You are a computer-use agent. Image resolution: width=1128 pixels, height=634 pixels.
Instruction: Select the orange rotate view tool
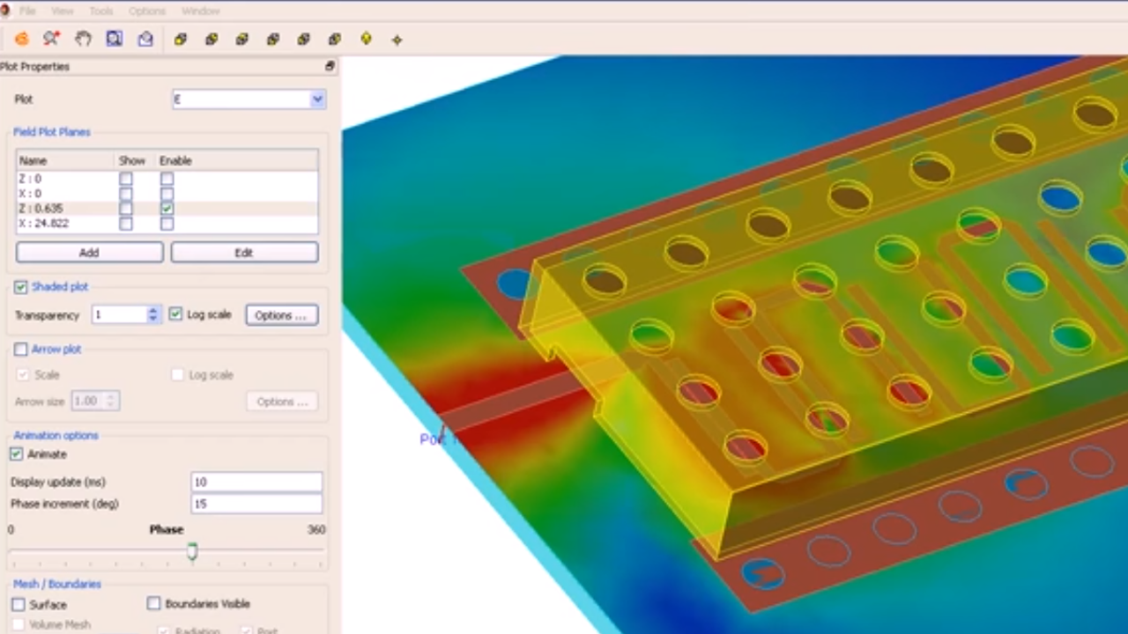click(x=21, y=39)
